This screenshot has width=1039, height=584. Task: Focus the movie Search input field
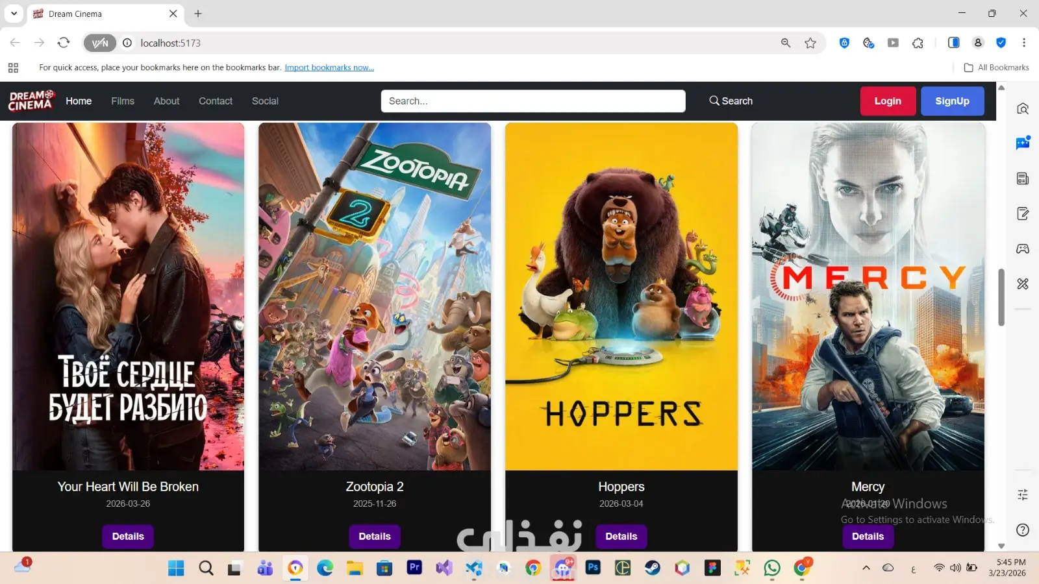pos(533,101)
